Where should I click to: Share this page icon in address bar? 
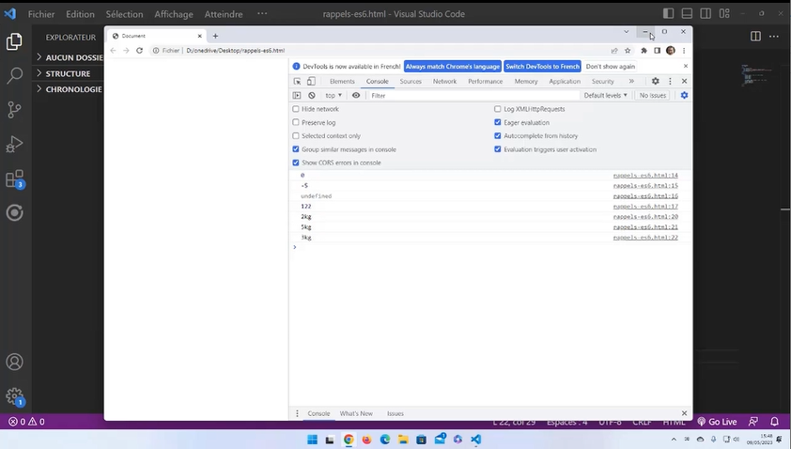(x=614, y=51)
